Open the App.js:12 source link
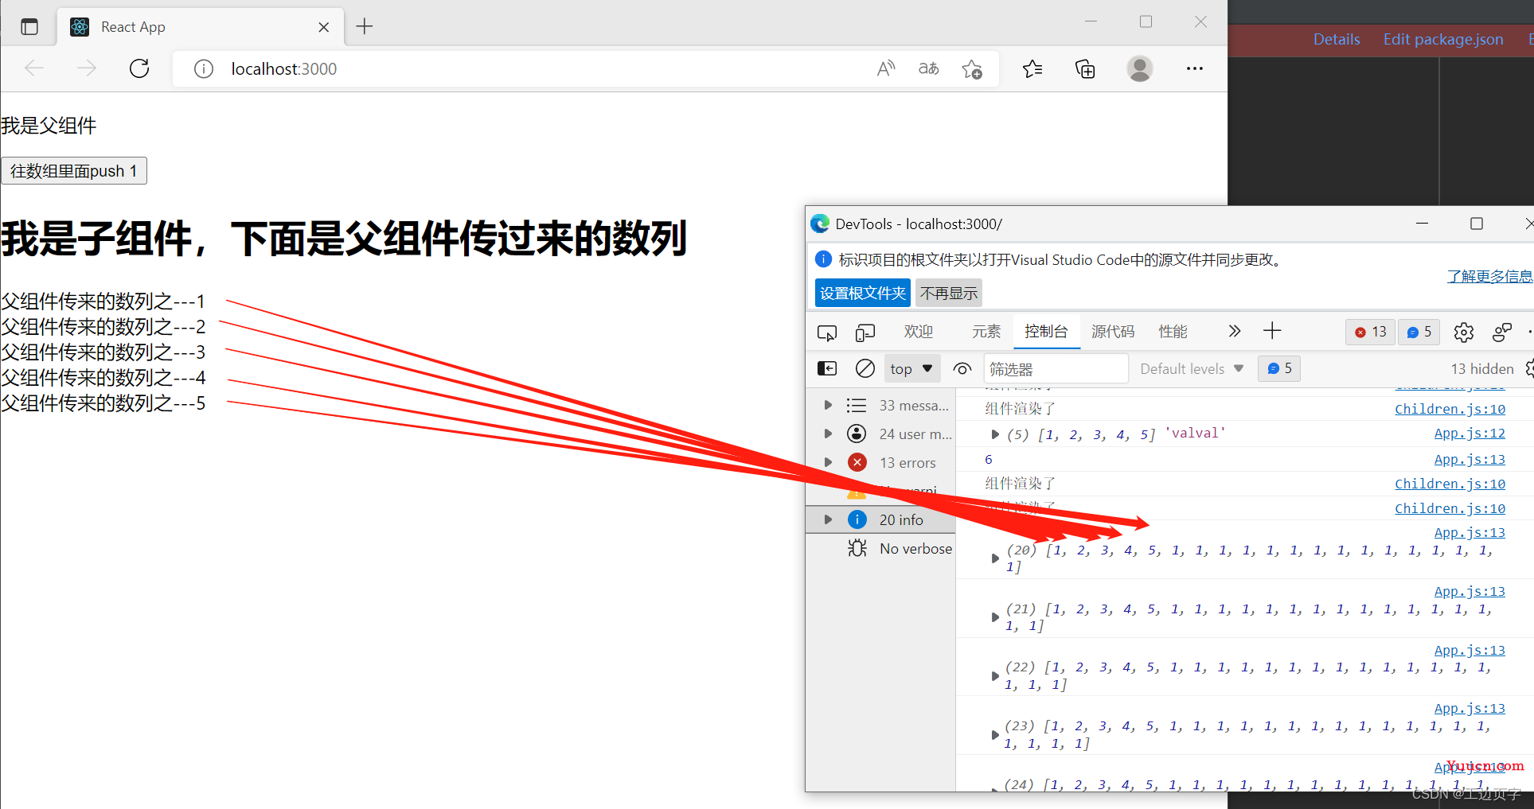The height and width of the screenshot is (809, 1534). point(1470,434)
